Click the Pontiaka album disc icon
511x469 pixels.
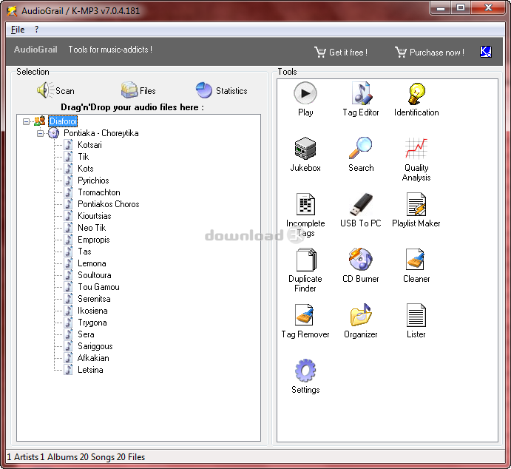point(53,133)
